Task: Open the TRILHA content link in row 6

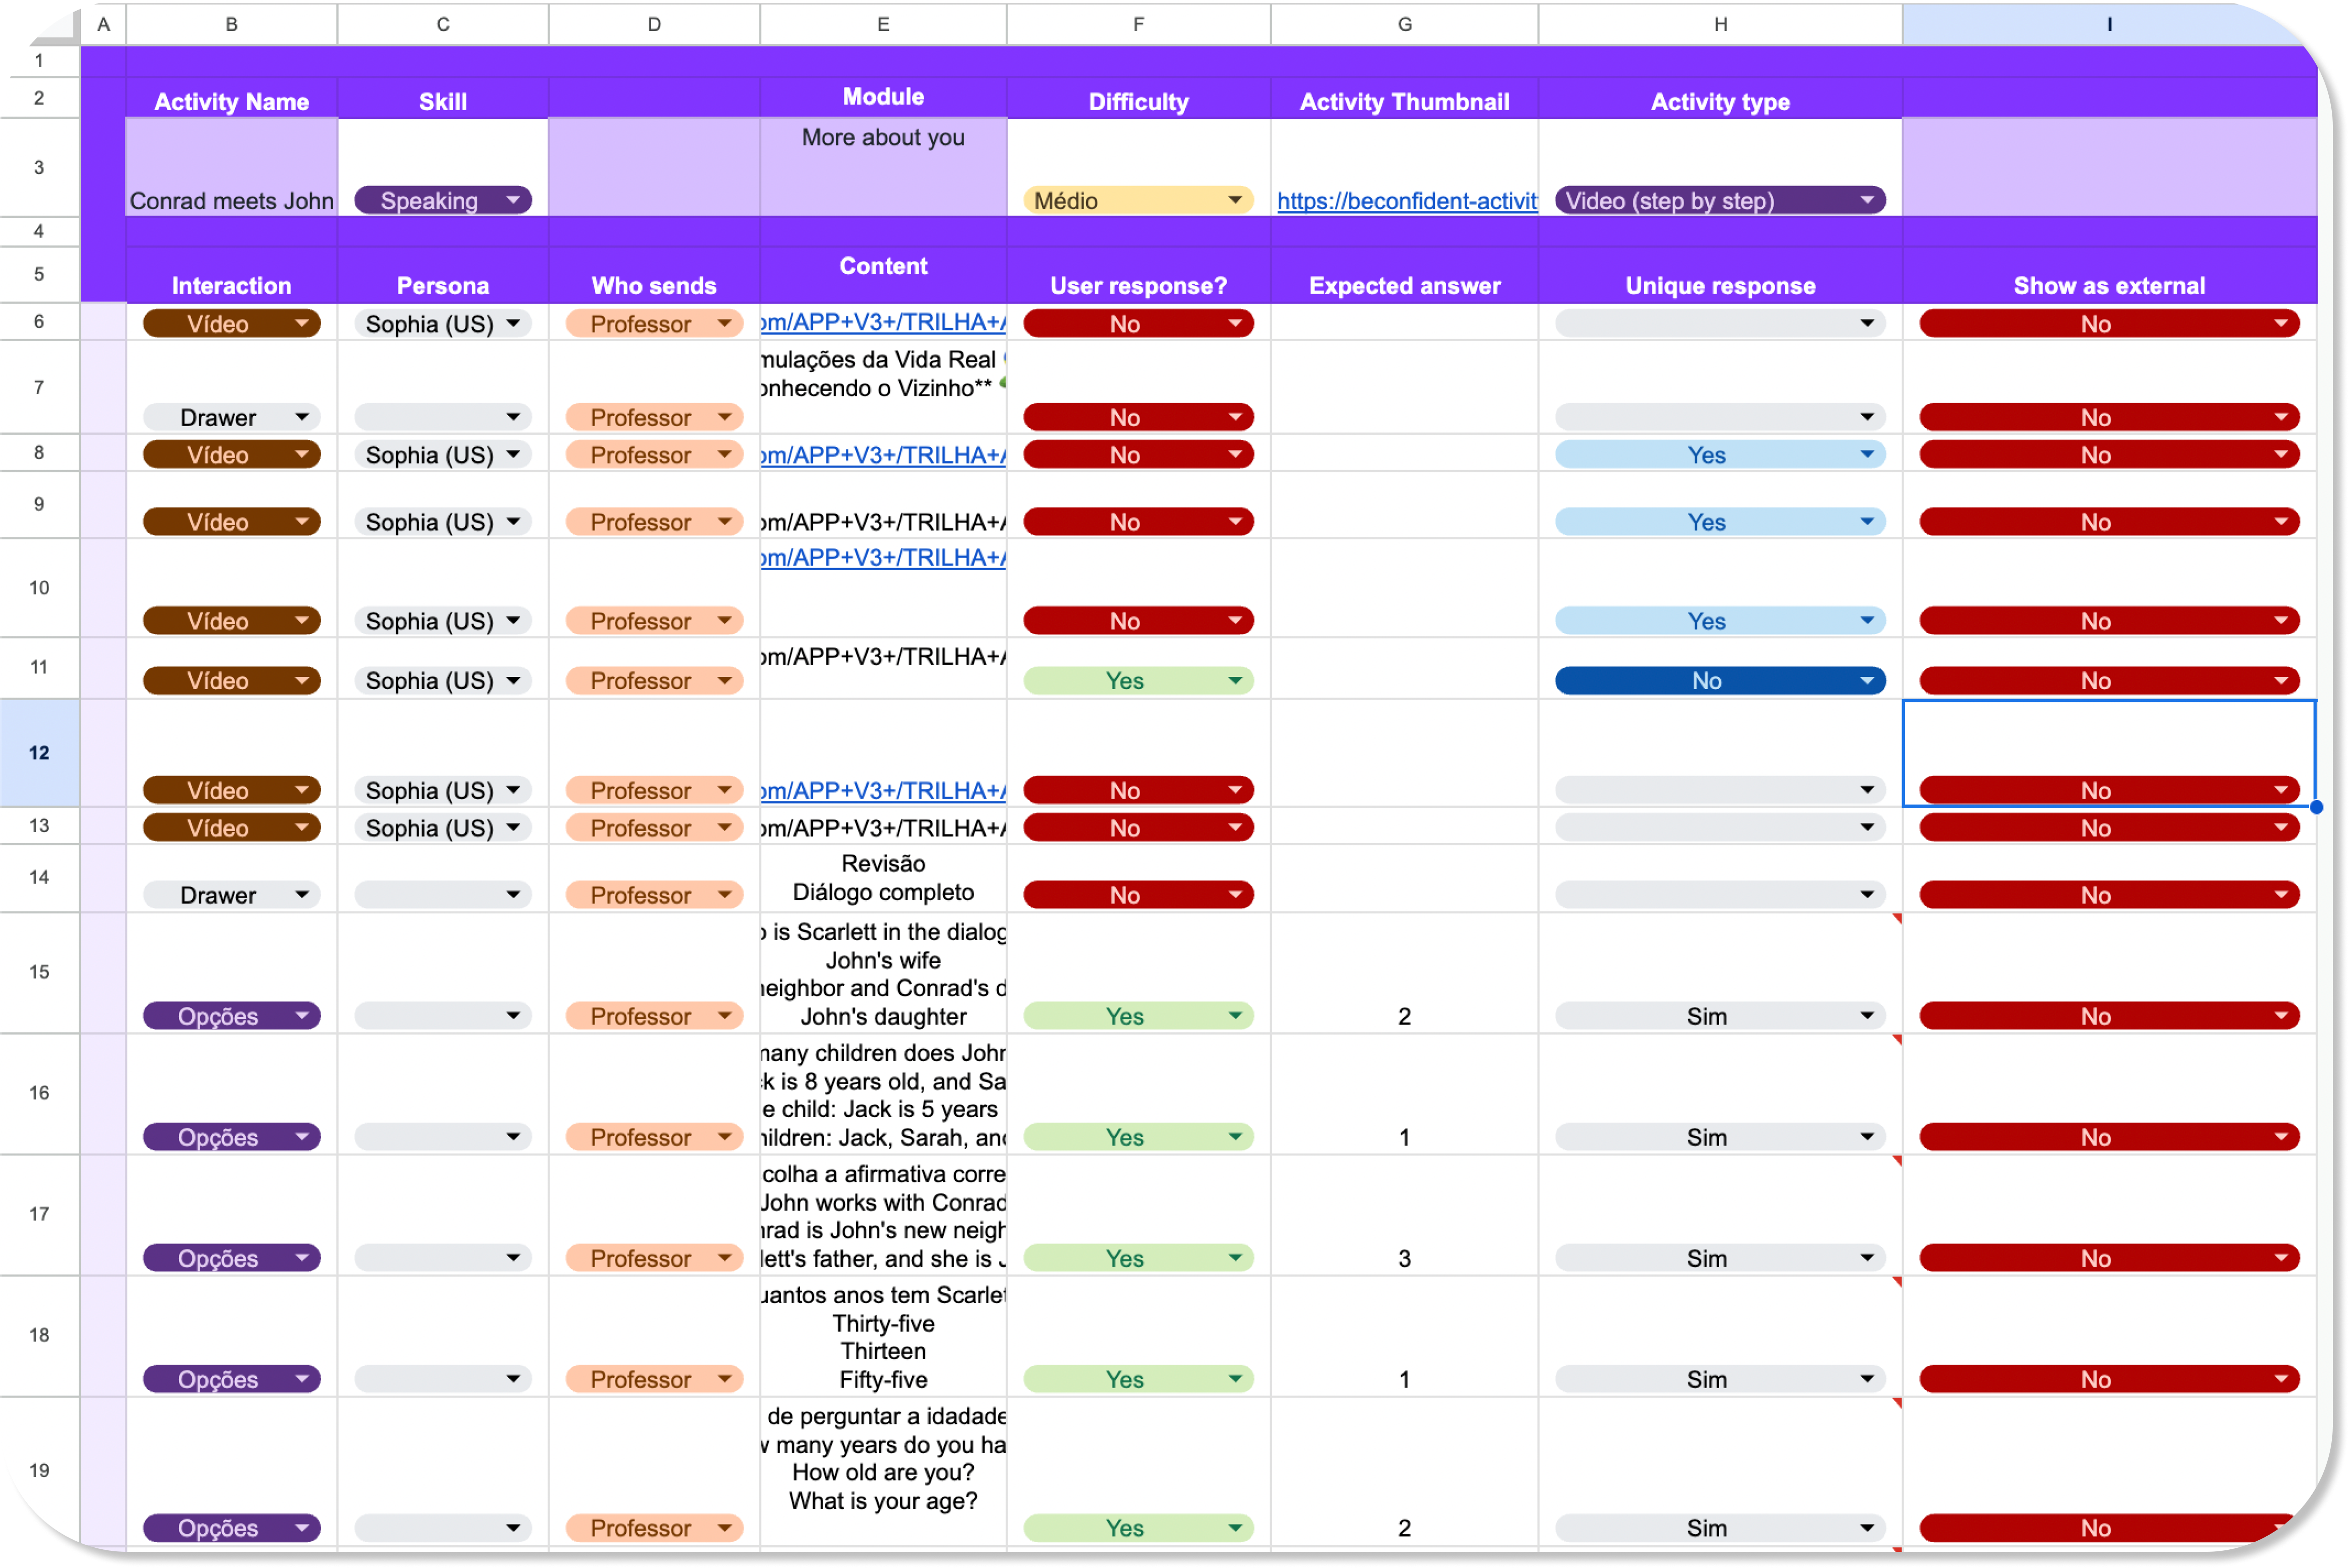Action: tap(882, 322)
